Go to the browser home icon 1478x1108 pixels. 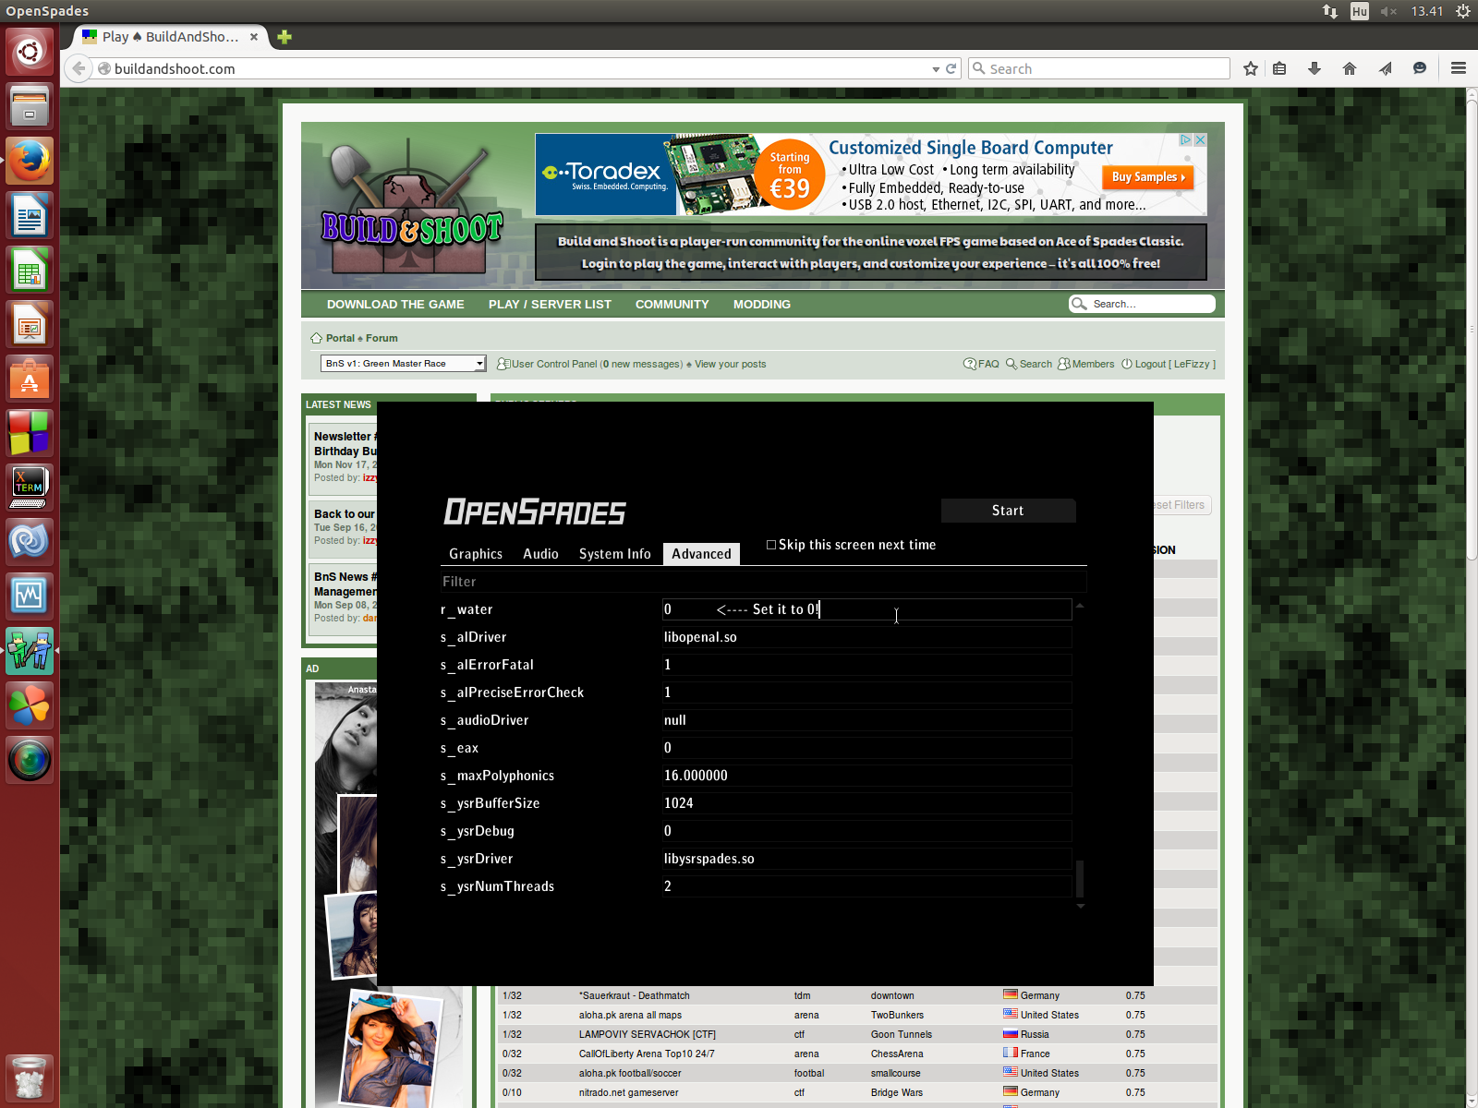click(1350, 68)
